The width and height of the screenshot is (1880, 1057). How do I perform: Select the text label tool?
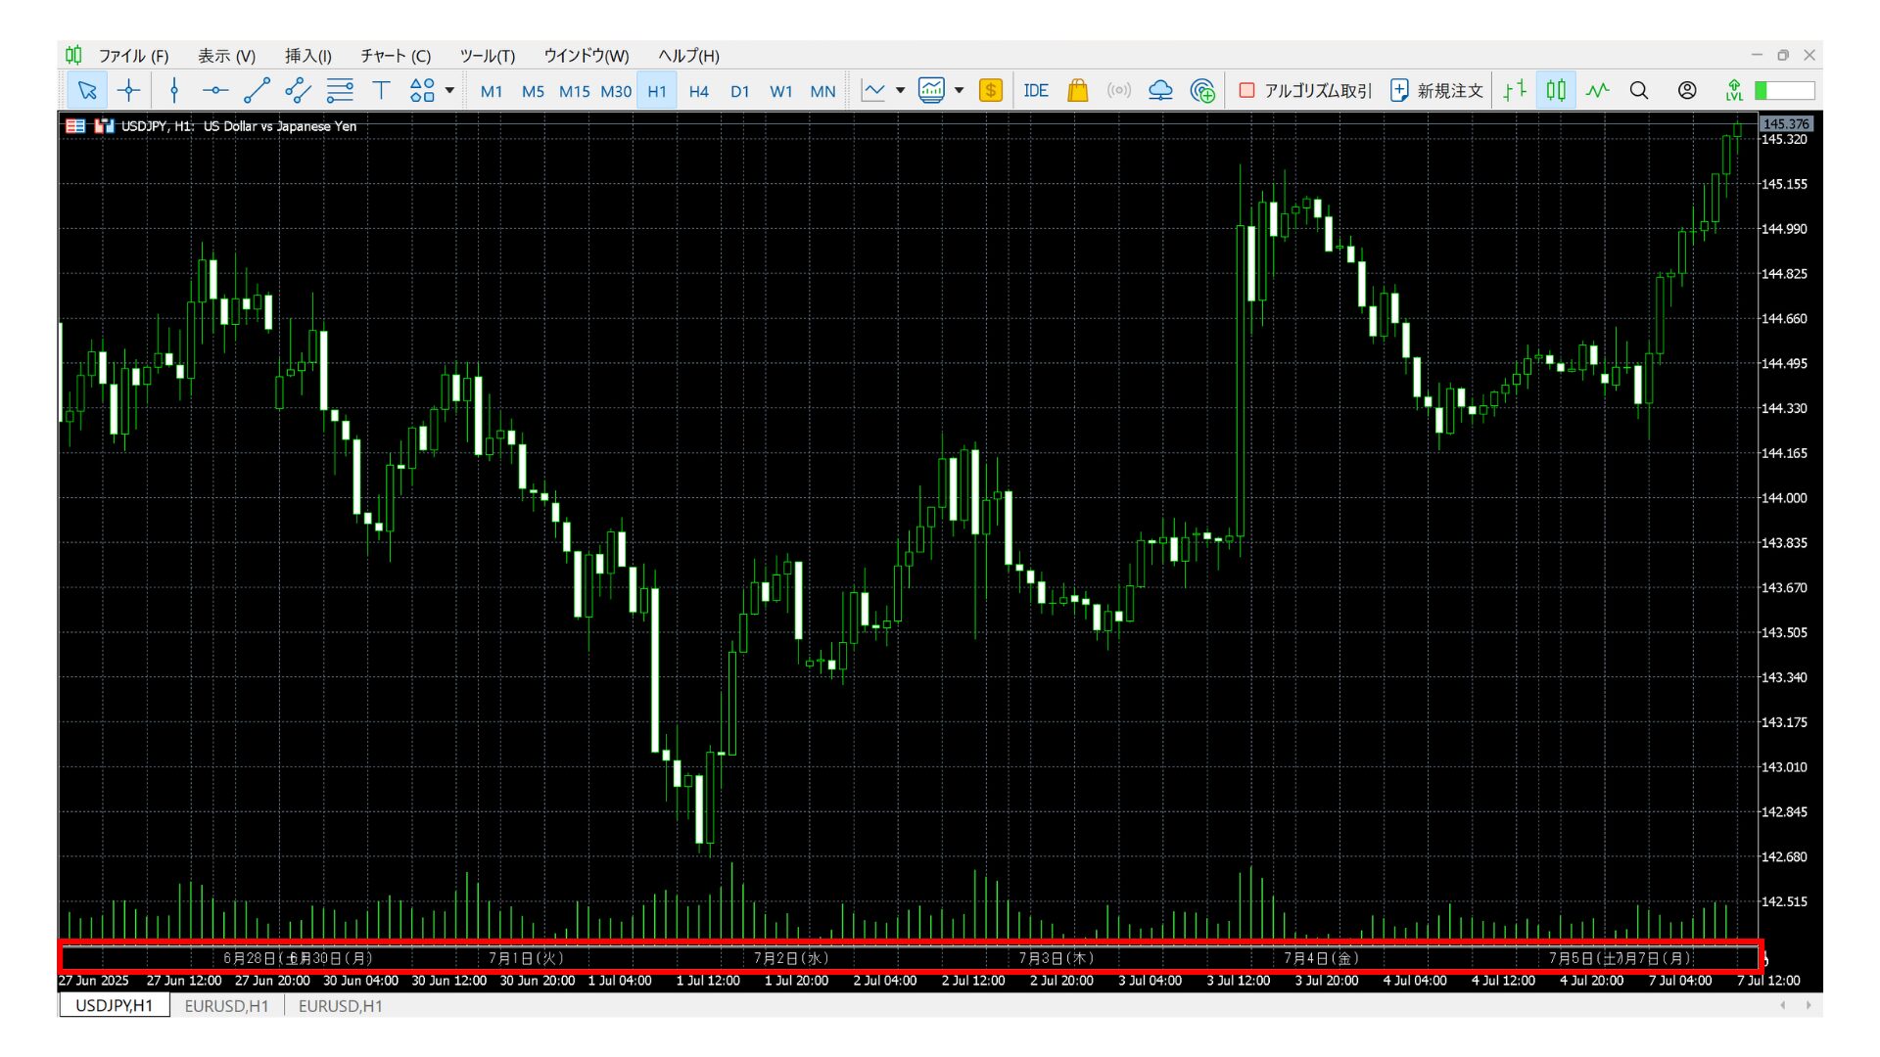pyautogui.click(x=381, y=91)
